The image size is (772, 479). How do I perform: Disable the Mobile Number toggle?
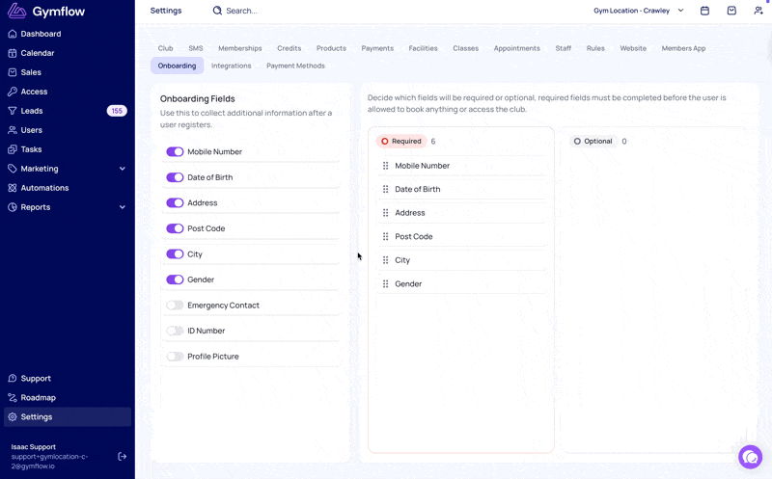[x=175, y=152]
